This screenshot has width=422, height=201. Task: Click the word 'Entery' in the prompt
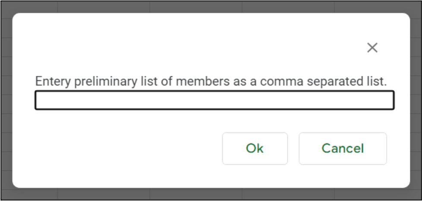pos(53,82)
